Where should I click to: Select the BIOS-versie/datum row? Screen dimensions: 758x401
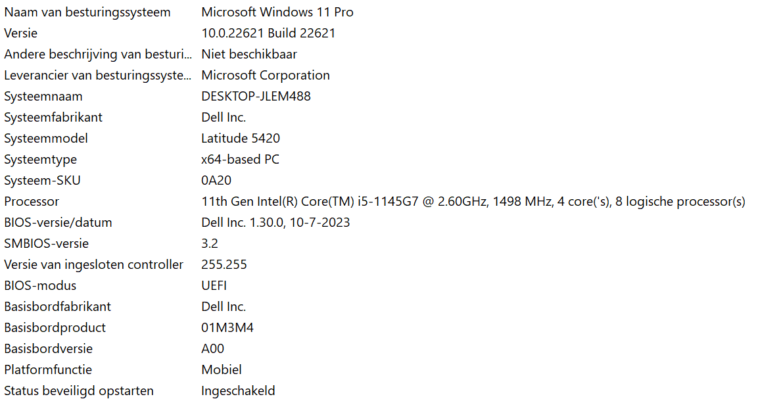379,222
